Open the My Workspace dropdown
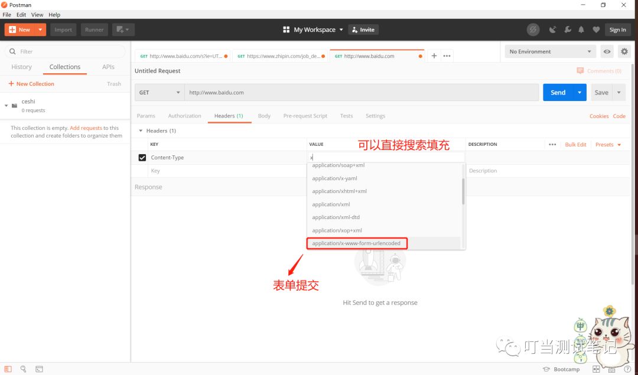Screen dimensions: 638x375 click(x=318, y=30)
